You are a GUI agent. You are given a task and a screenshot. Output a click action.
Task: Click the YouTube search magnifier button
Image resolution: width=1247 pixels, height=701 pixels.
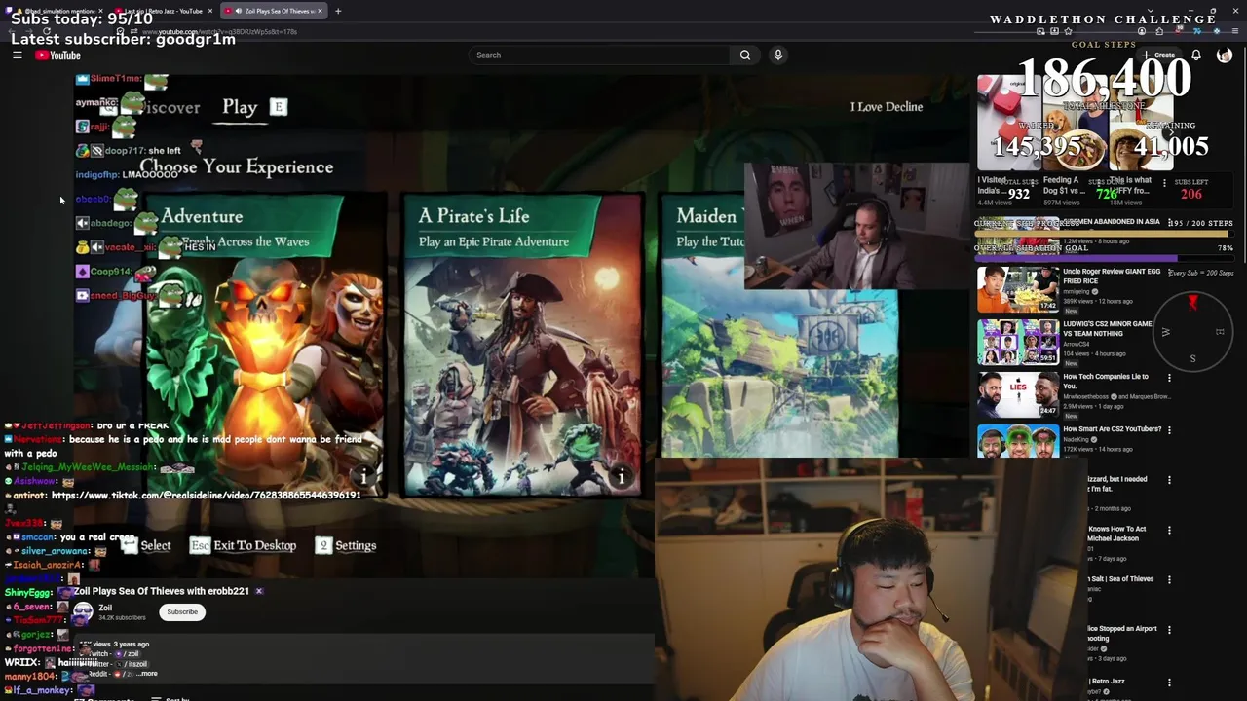coord(745,55)
